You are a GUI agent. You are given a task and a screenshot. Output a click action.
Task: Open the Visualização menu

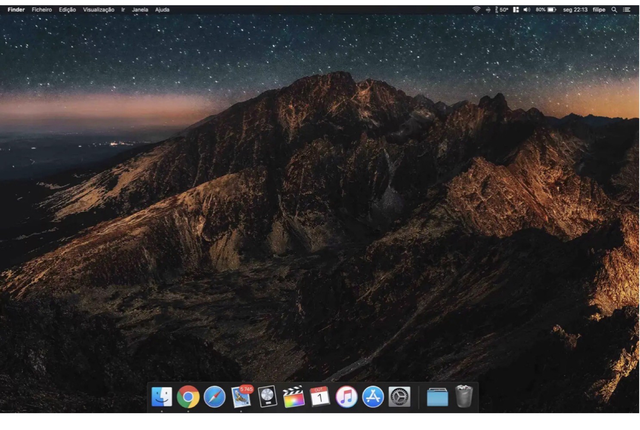pyautogui.click(x=99, y=9)
